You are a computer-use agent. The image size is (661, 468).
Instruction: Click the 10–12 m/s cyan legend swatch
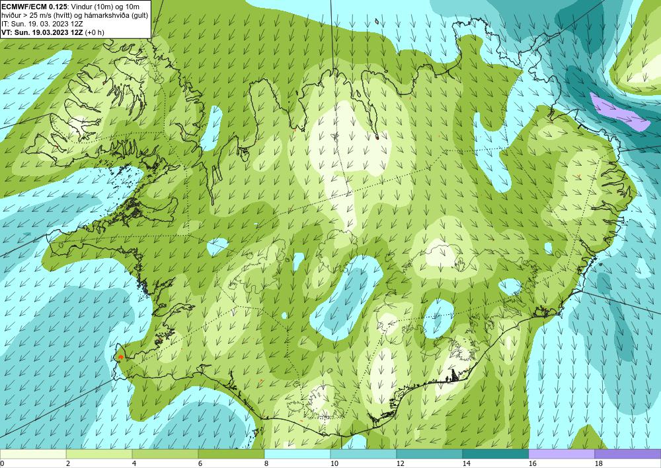point(364,454)
